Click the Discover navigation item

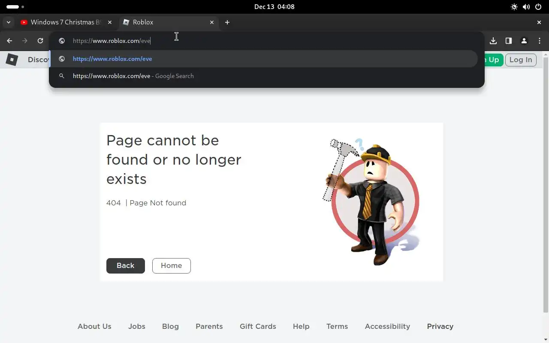pyautogui.click(x=39, y=60)
